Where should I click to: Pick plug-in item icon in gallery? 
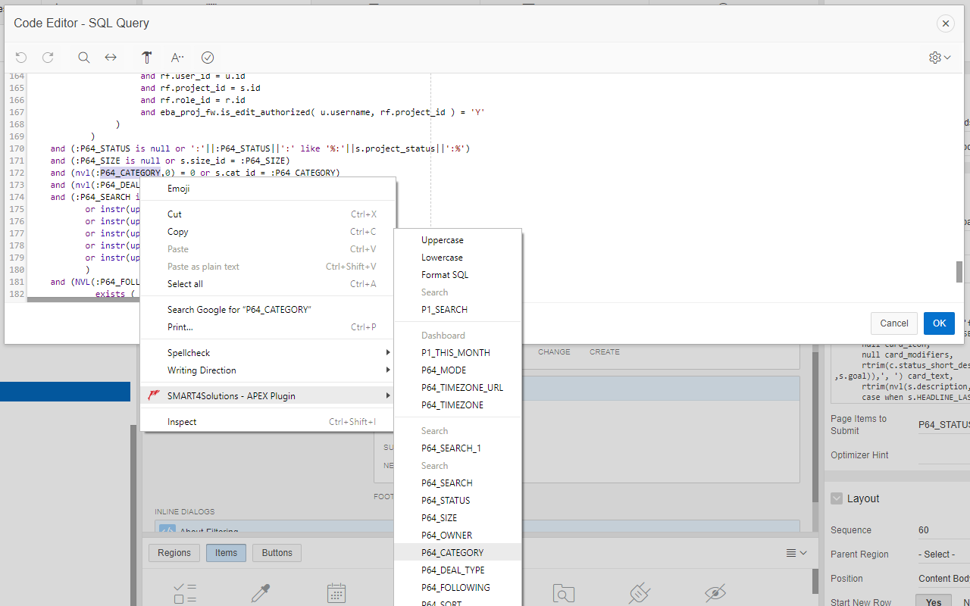coord(640,593)
